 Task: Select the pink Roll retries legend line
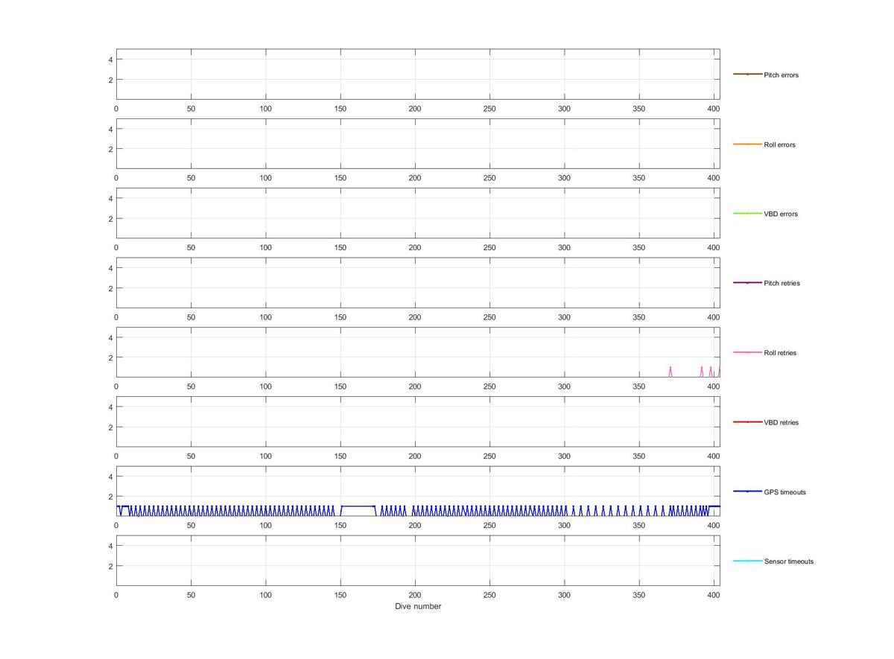pos(747,352)
